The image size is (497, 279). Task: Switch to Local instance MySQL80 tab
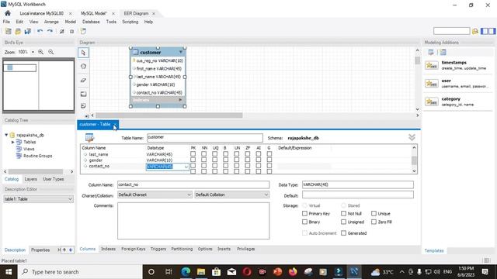41,13
